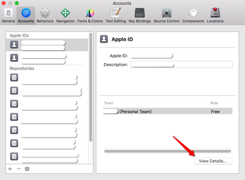
Task: Switch to the Navigation preferences tab
Action: click(65, 15)
